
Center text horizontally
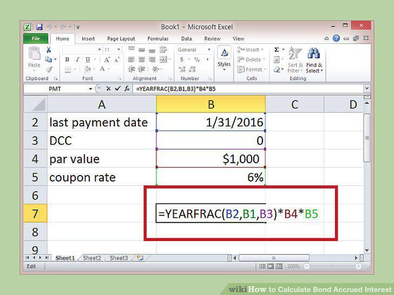pyautogui.click(x=142, y=59)
